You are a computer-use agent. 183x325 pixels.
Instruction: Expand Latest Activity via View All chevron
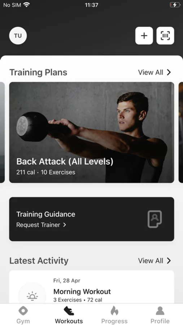pos(169,260)
